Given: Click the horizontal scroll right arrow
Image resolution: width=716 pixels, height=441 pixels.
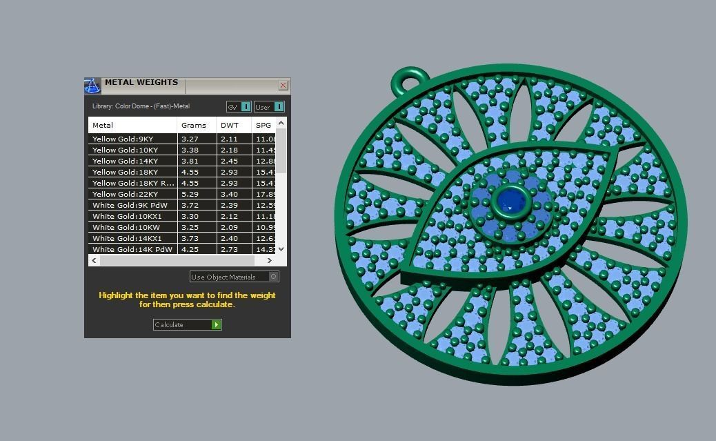Looking at the screenshot, I should [270, 260].
